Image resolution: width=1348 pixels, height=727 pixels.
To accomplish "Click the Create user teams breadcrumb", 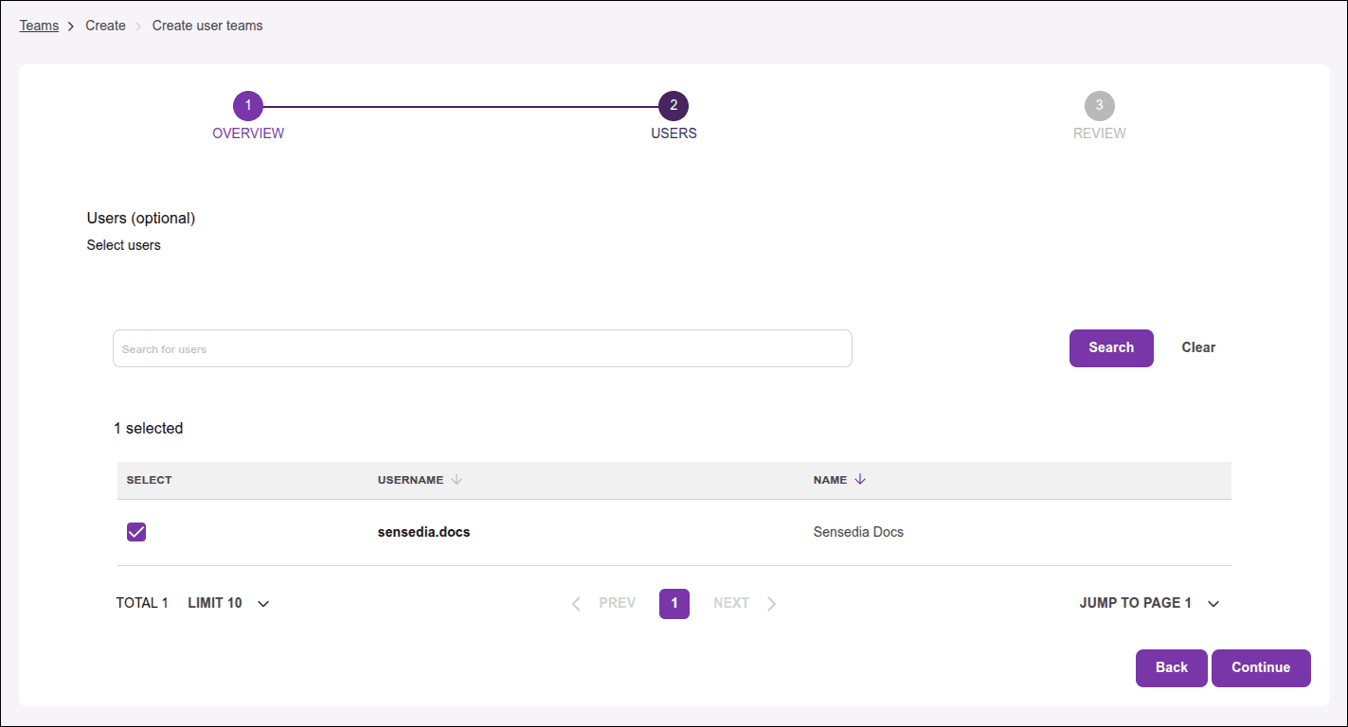I will tap(207, 26).
